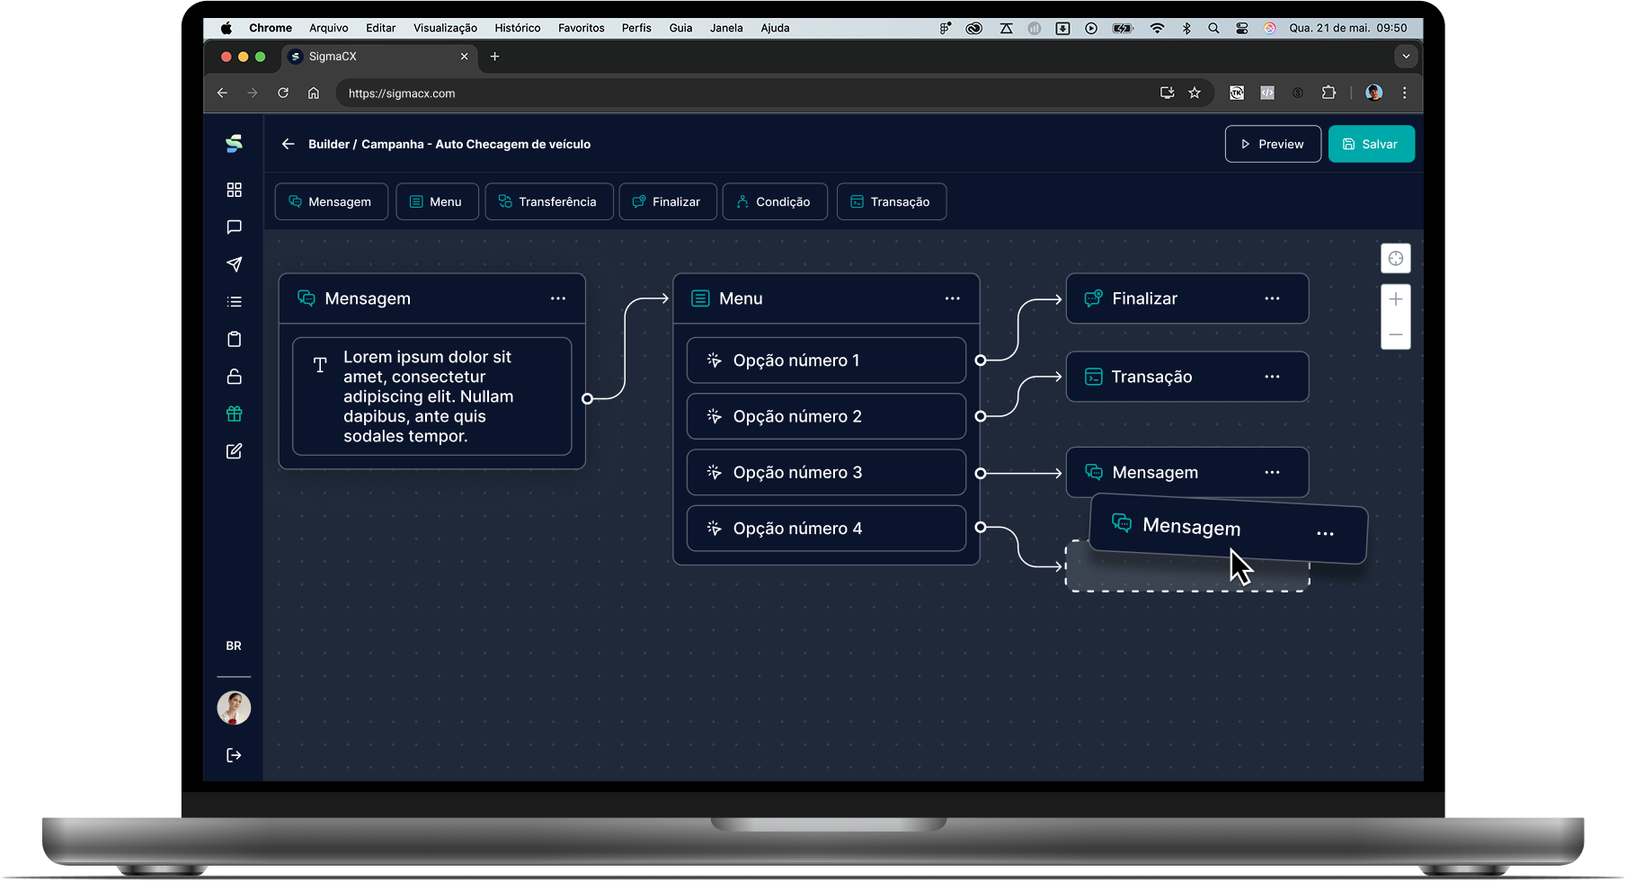Open the Histórico menu in menu bar
The width and height of the screenshot is (1626, 881).
pos(517,28)
